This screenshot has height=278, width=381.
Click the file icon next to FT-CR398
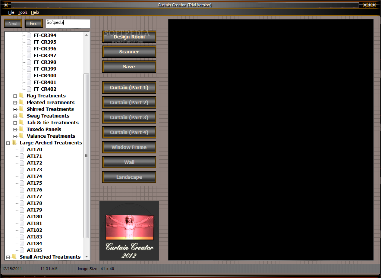tap(29, 62)
